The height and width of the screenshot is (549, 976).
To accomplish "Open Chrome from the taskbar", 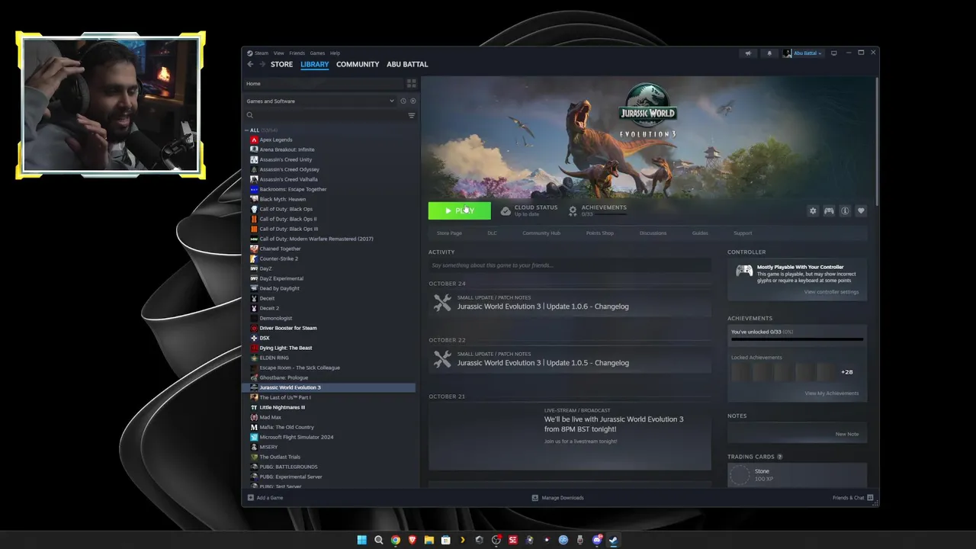I will (396, 540).
